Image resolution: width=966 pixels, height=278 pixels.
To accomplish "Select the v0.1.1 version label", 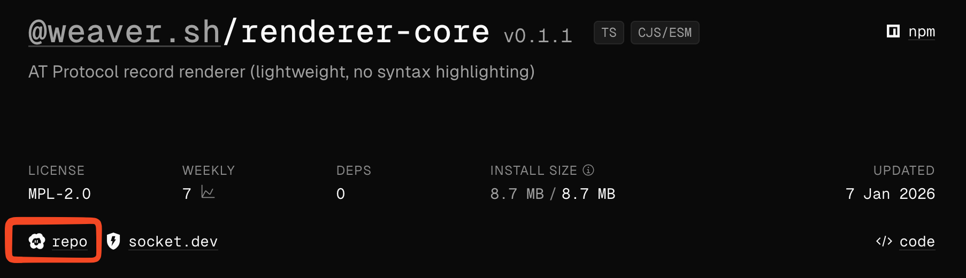I will pos(538,36).
